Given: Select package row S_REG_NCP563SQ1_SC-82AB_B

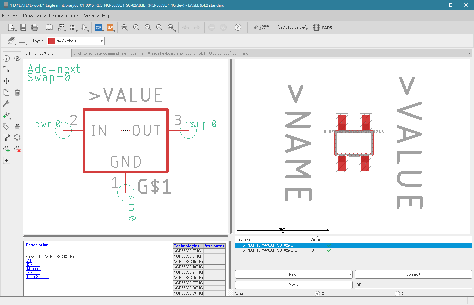Looking at the screenshot, I should click(353, 250).
